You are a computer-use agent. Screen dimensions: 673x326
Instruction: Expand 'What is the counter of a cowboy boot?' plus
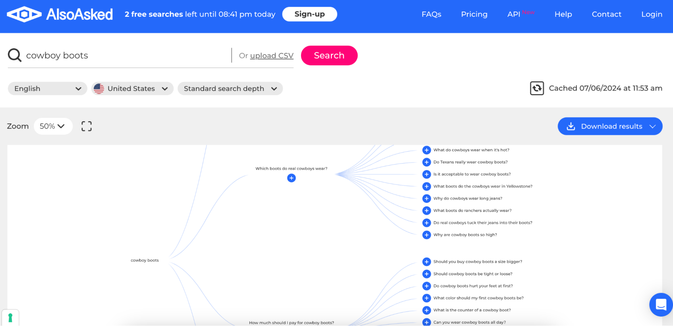coord(427,310)
